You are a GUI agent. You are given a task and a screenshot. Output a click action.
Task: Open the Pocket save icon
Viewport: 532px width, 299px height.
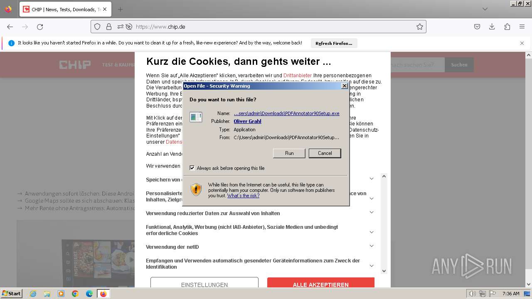[477, 27]
